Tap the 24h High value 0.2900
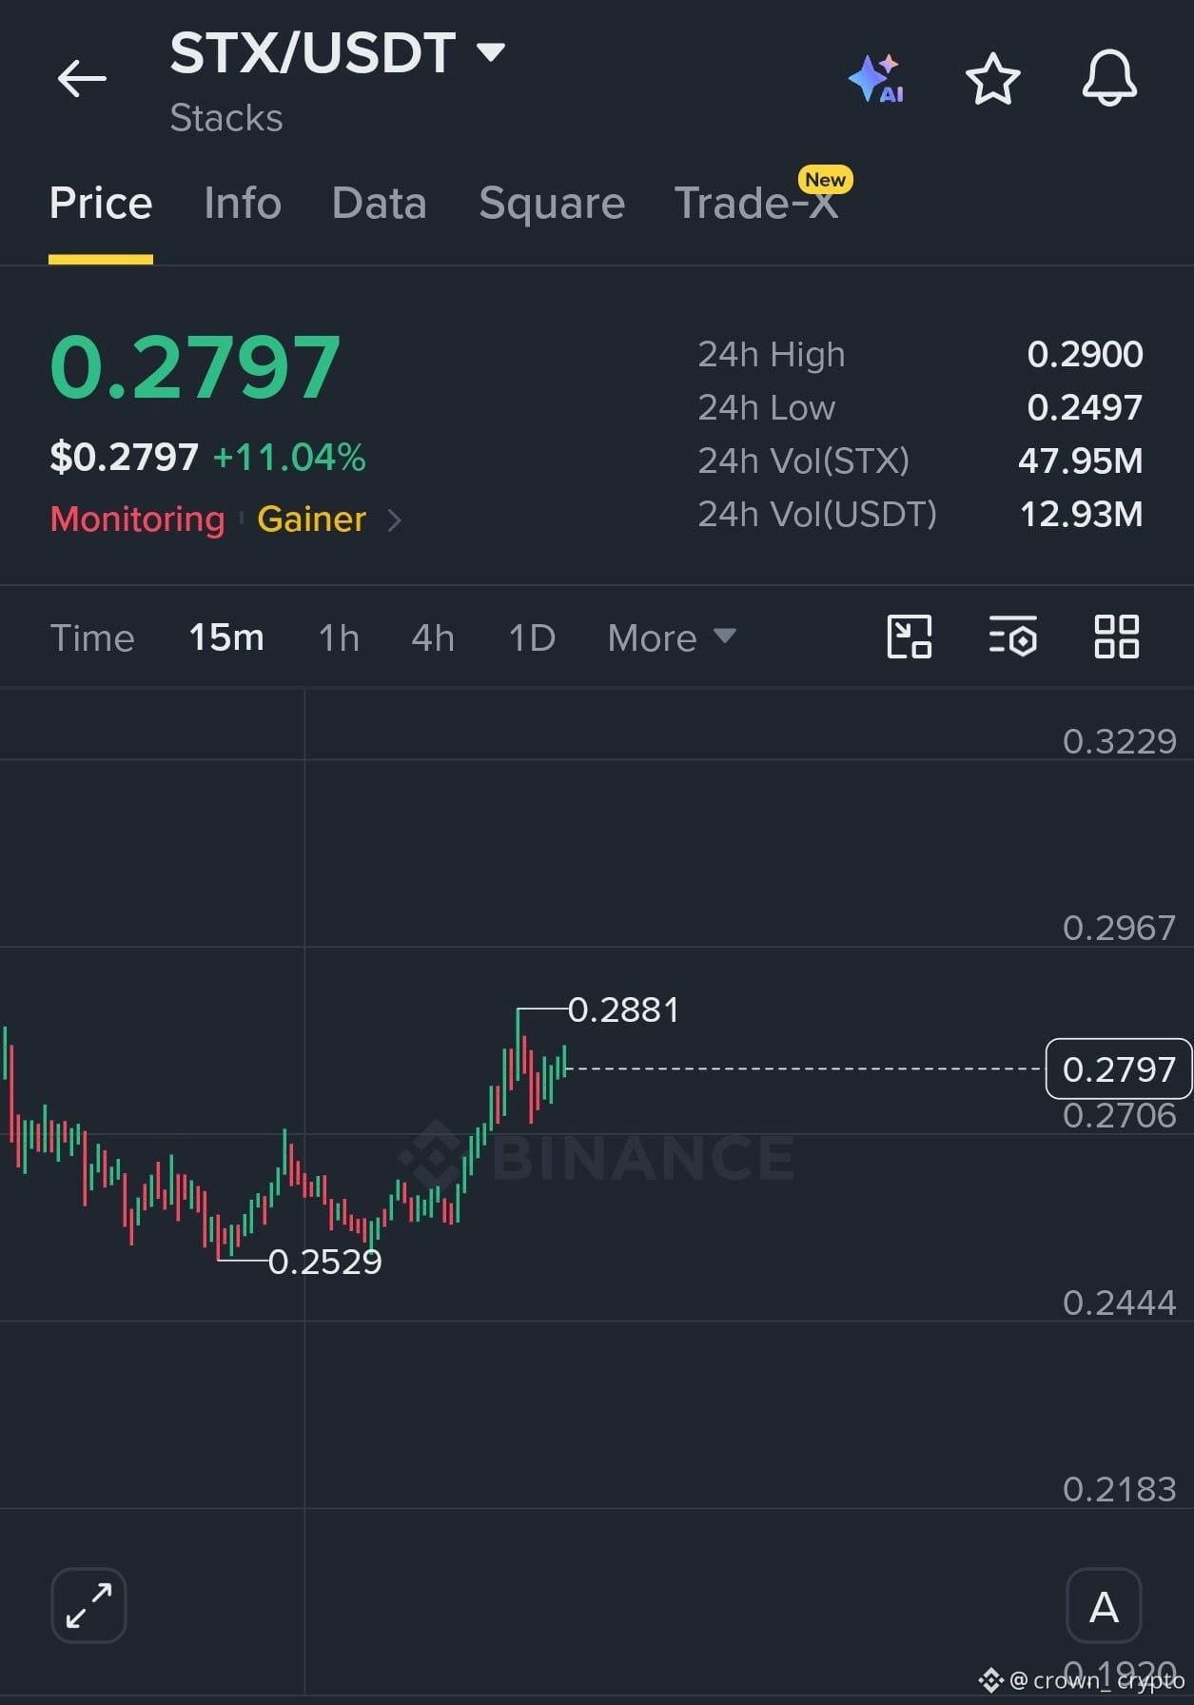Viewport: 1194px width, 1705px height. click(1085, 354)
